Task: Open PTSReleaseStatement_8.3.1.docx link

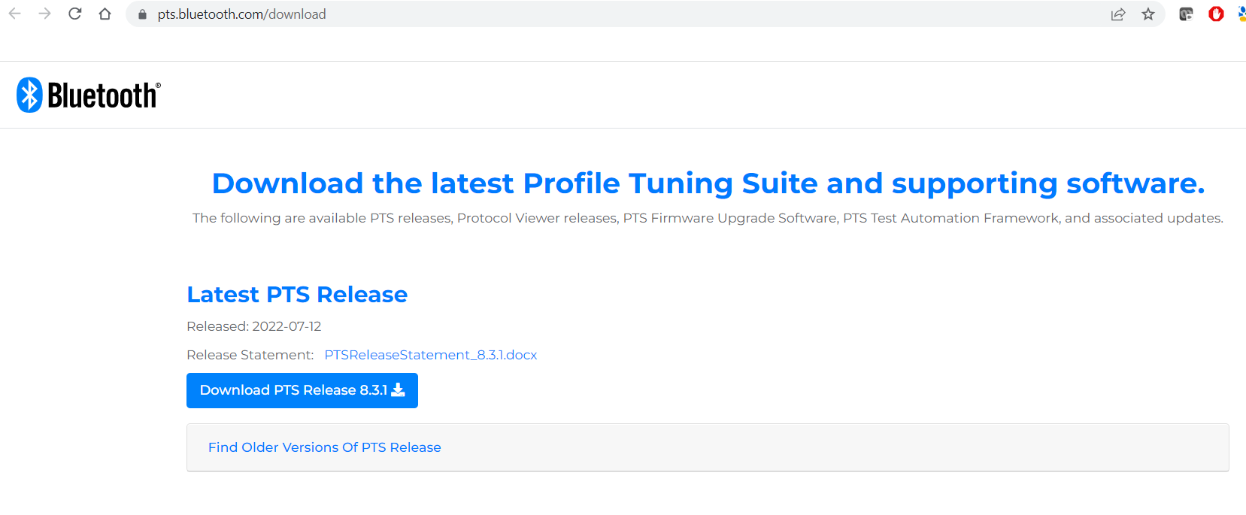Action: (430, 355)
